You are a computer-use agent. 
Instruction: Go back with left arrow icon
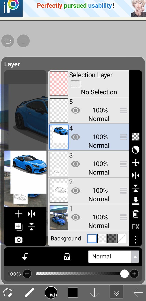coord(138,293)
